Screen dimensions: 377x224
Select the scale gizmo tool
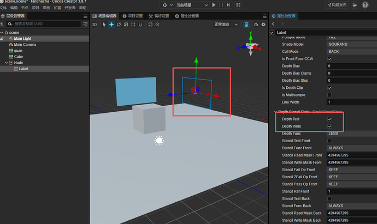click(126, 25)
